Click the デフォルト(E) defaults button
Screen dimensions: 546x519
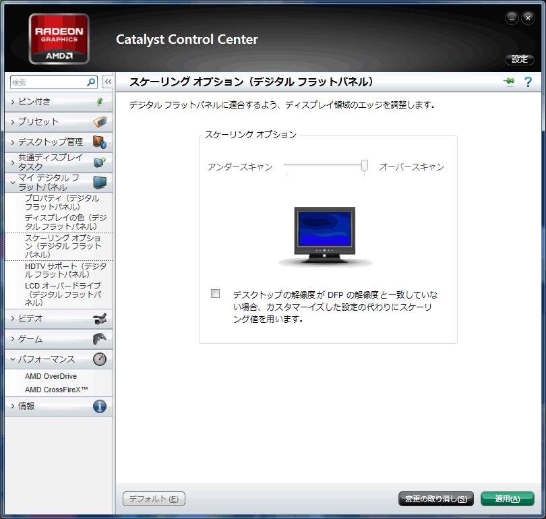pos(154,499)
